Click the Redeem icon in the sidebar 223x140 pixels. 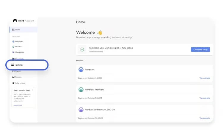[13, 77]
